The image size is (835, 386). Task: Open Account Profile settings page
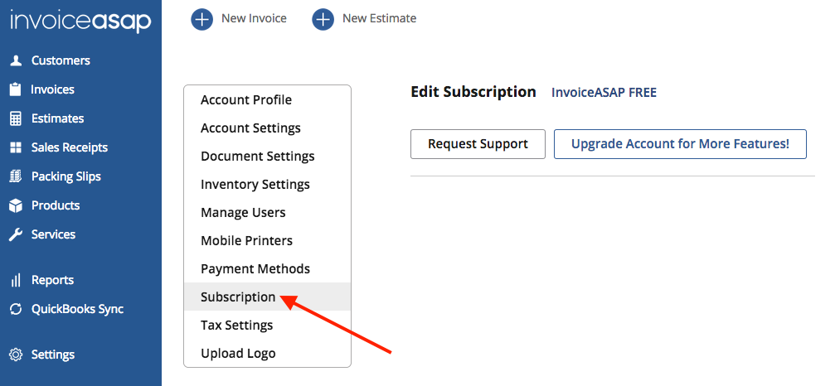point(246,100)
